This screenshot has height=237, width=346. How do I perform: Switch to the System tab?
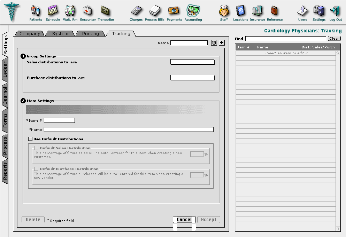[60, 33]
